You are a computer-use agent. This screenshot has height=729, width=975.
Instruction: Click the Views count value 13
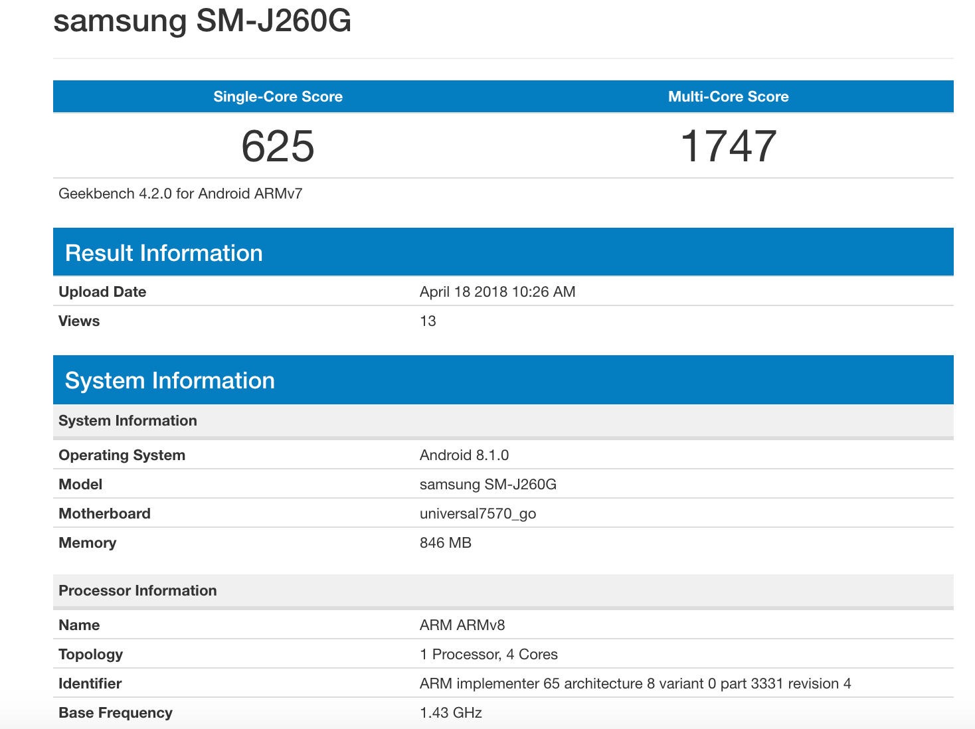(428, 321)
